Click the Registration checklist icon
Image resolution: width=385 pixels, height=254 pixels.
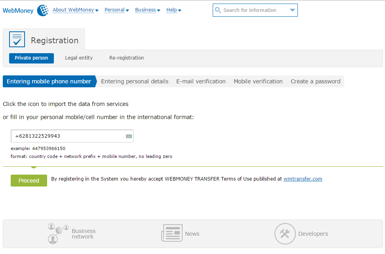pos(17,40)
